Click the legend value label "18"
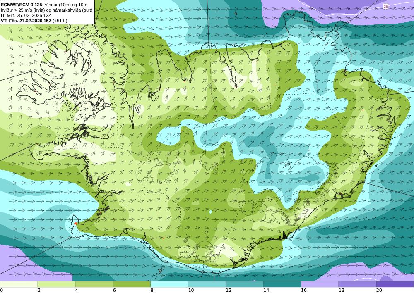The width and height of the screenshot is (414, 293). click(342, 291)
